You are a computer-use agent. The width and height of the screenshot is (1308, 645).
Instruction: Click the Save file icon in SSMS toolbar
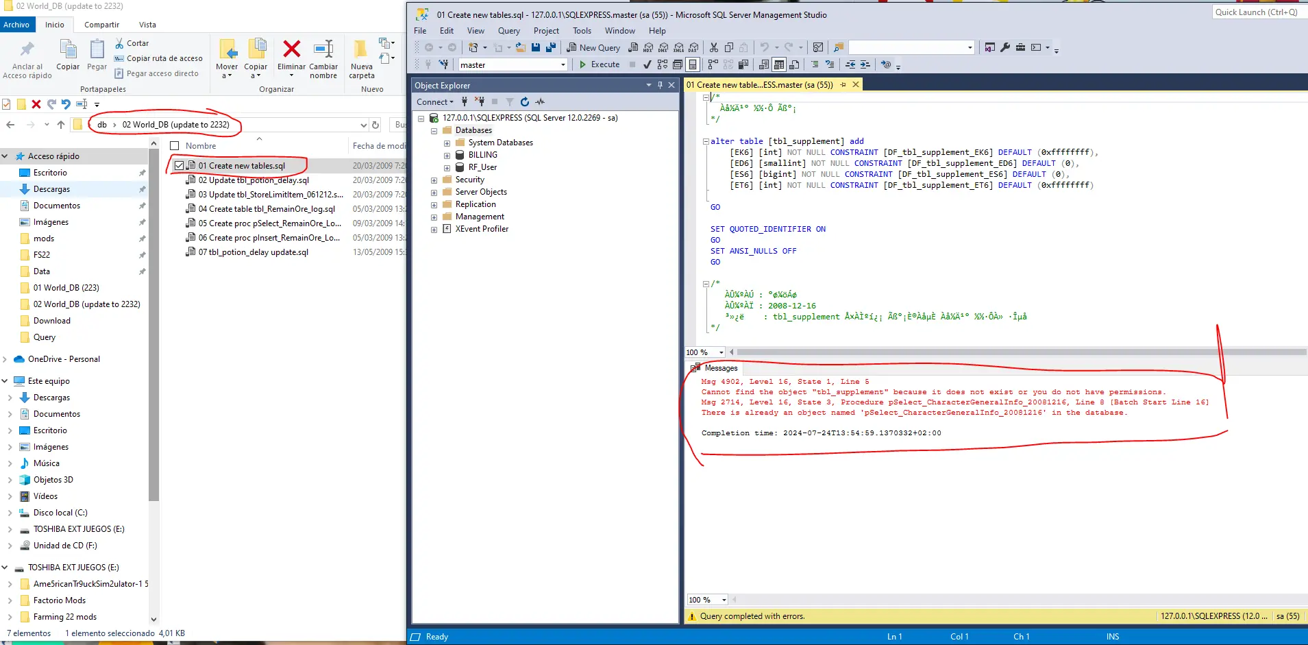click(x=536, y=47)
